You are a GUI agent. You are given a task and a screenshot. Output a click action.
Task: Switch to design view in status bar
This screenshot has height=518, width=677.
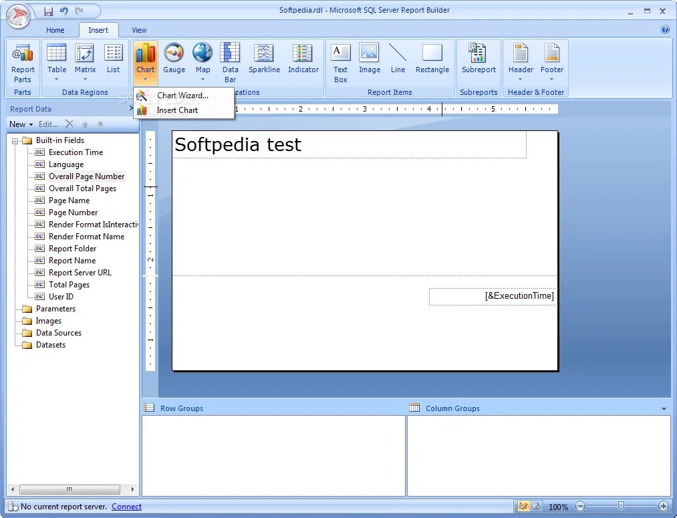coord(523,507)
